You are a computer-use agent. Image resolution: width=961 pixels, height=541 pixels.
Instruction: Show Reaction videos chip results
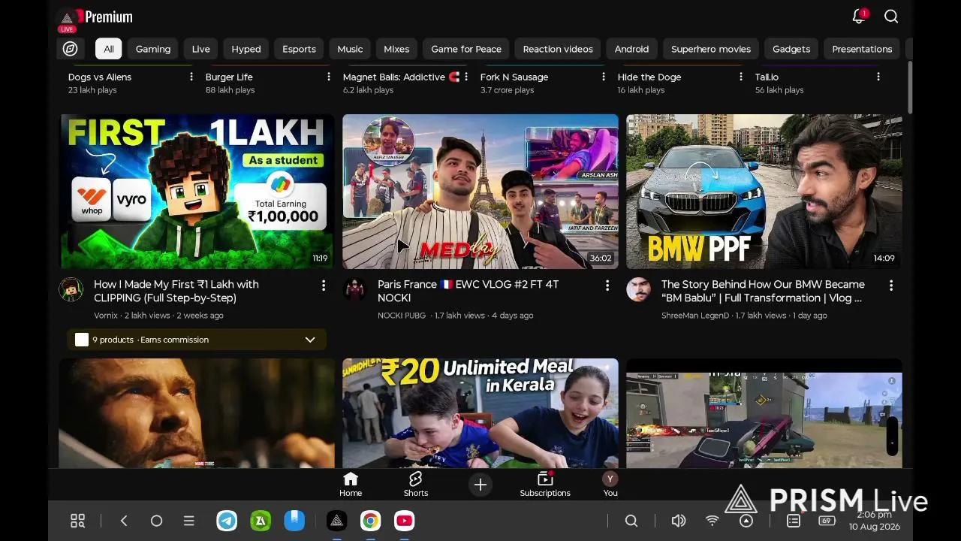558,49
